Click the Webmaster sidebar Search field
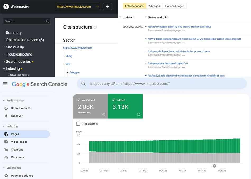This screenshot has width=251, height=179. [27, 21]
